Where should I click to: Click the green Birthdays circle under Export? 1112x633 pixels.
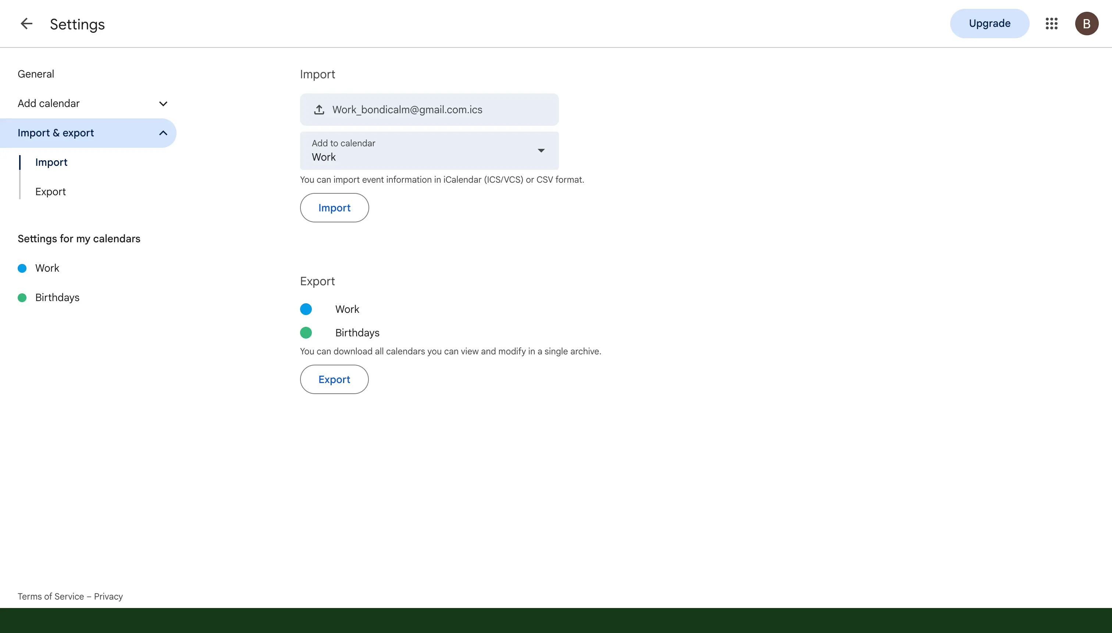[306, 333]
